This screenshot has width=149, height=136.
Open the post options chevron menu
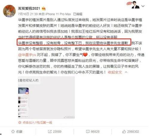pos(143,6)
